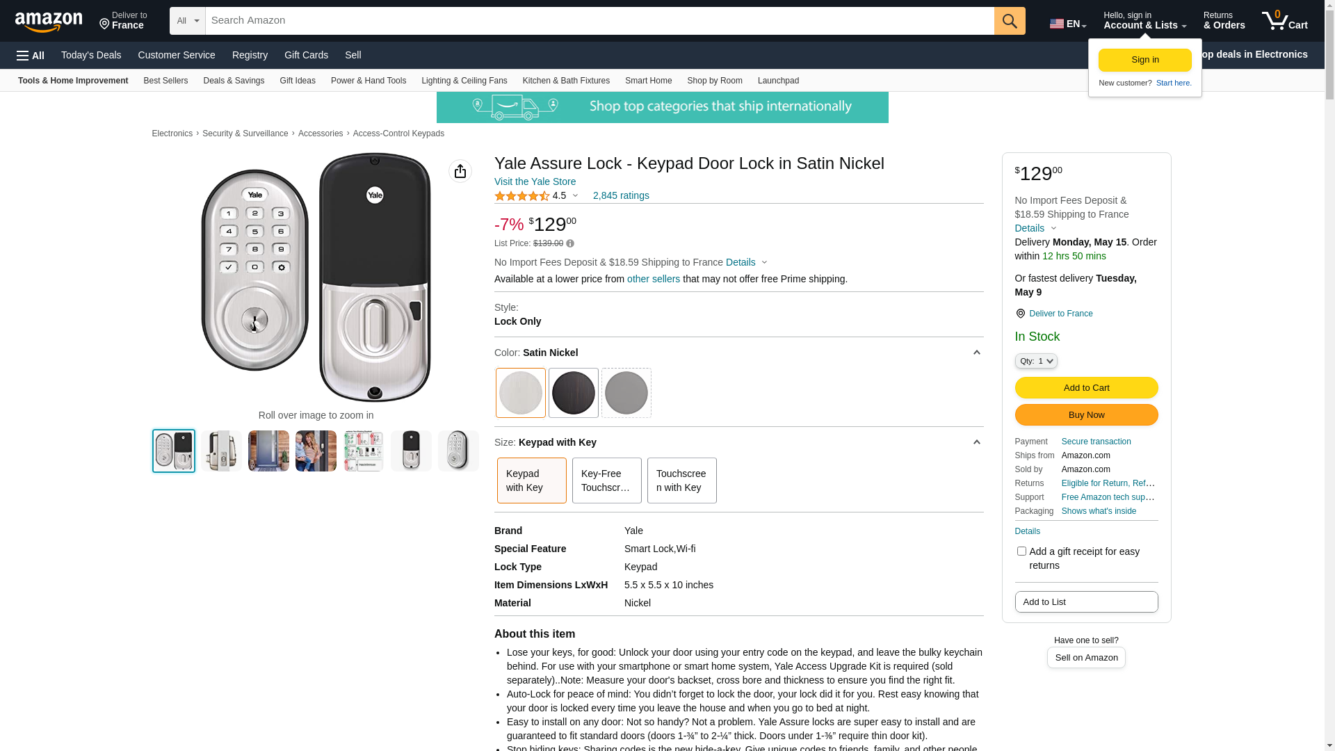Click the Add to Cart button
The height and width of the screenshot is (751, 1335).
1086,388
